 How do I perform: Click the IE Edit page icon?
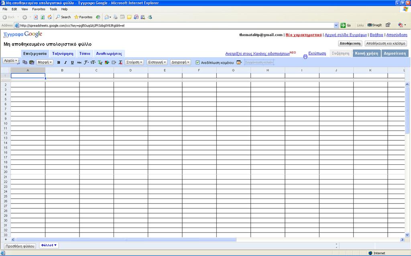(x=122, y=17)
